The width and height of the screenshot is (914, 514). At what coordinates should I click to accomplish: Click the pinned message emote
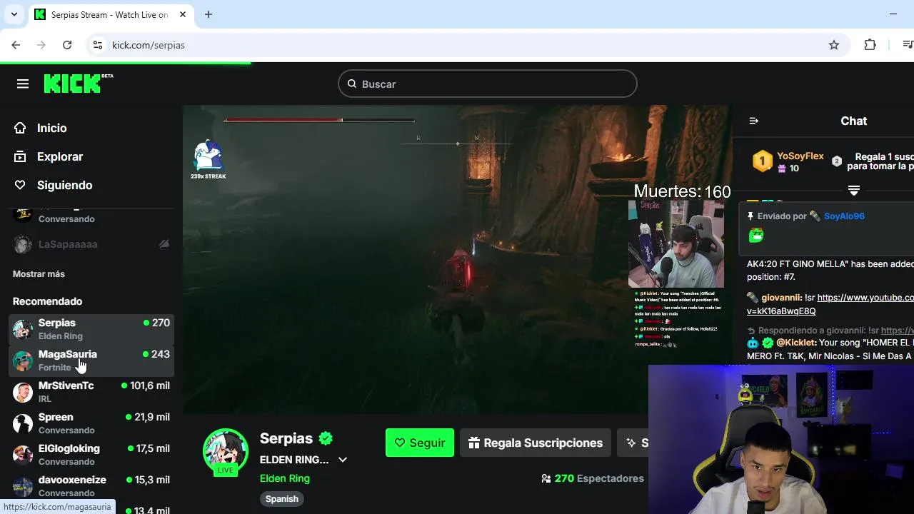[x=756, y=235]
